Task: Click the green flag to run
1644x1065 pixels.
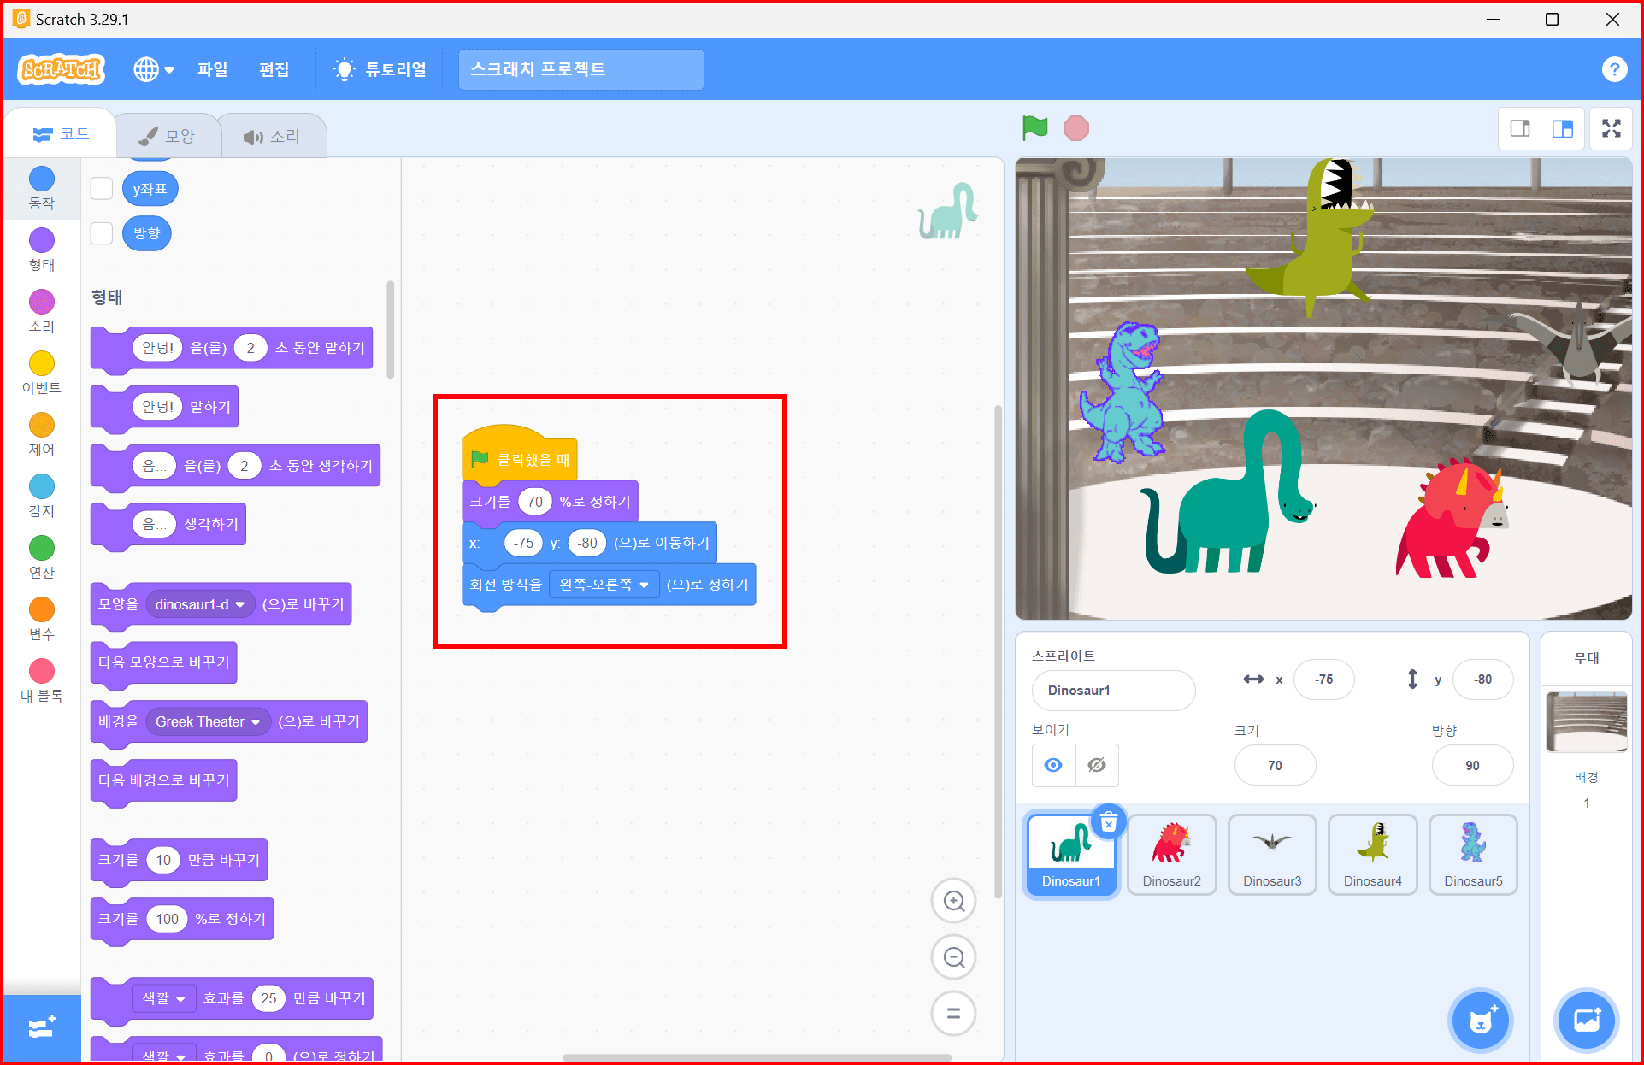Action: [1034, 128]
